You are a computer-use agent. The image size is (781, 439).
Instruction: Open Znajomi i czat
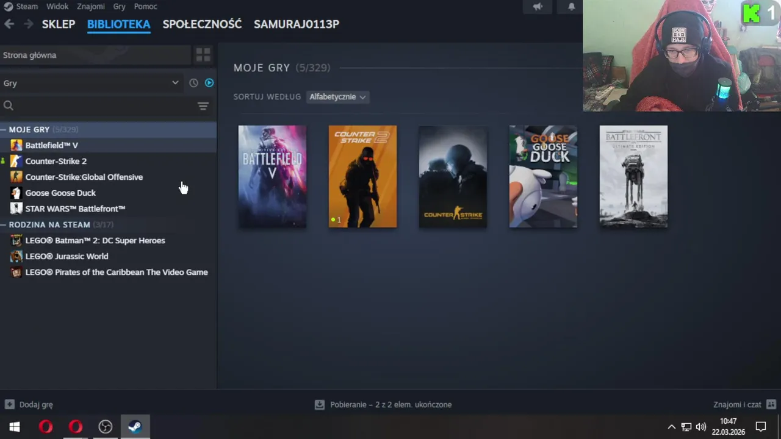[737, 404]
